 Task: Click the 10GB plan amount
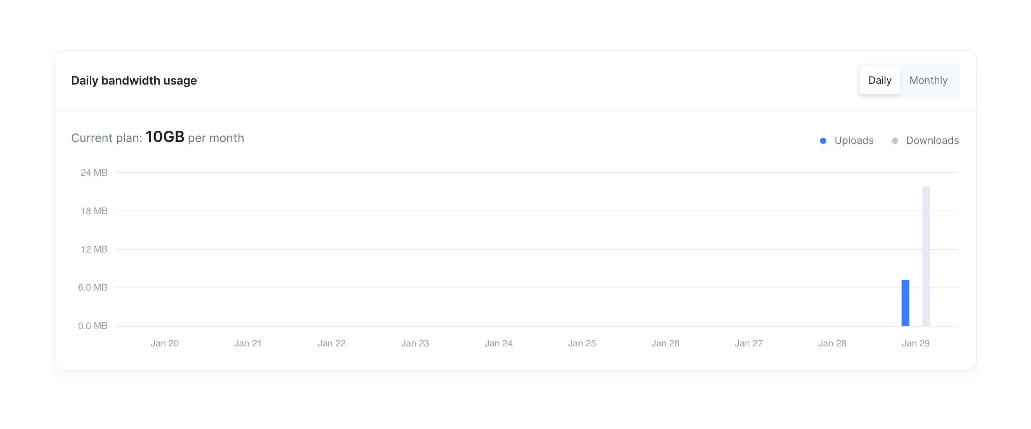165,137
